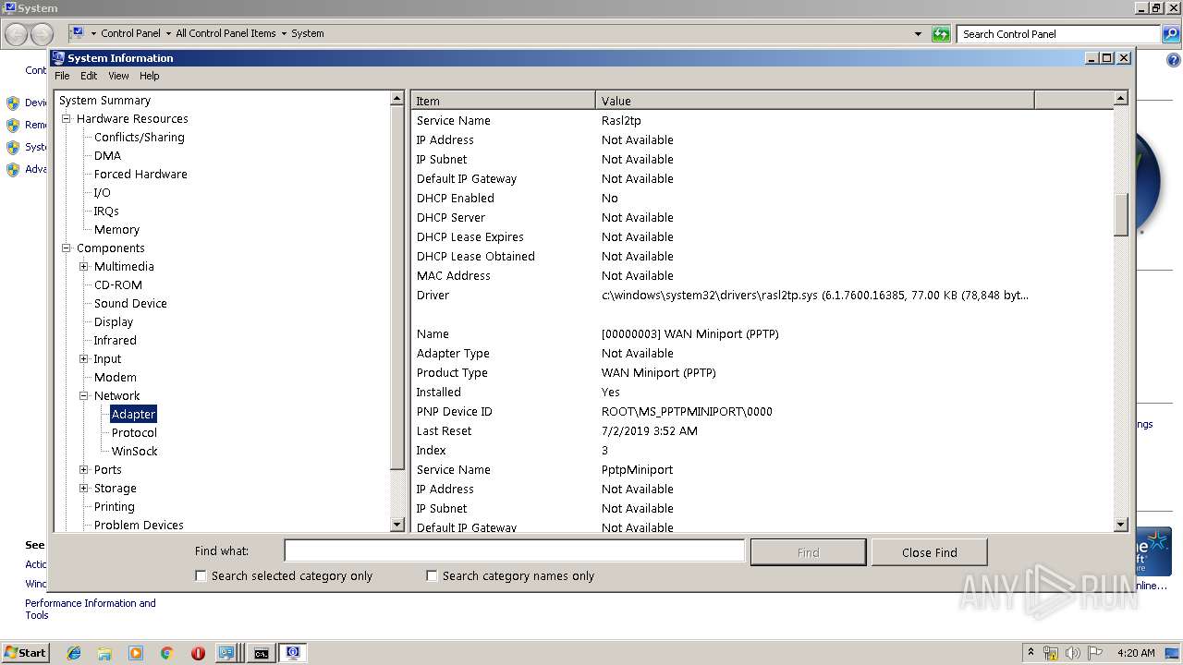1183x665 pixels.
Task: Click the blue help icon in Control Panel
Action: (x=1173, y=61)
